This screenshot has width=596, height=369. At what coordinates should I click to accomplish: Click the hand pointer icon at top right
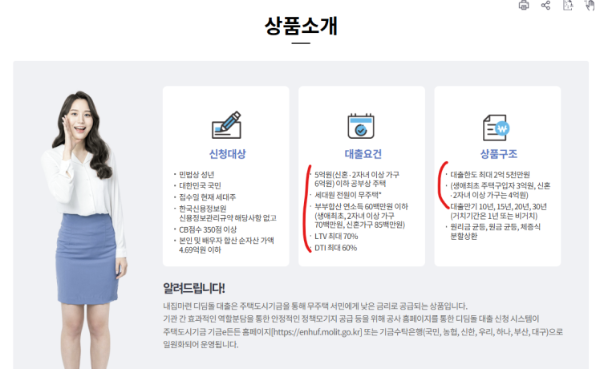tap(590, 5)
